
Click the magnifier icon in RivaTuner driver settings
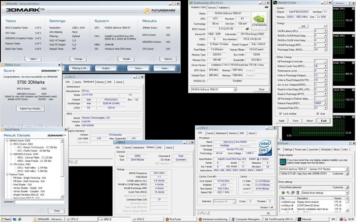288,193
